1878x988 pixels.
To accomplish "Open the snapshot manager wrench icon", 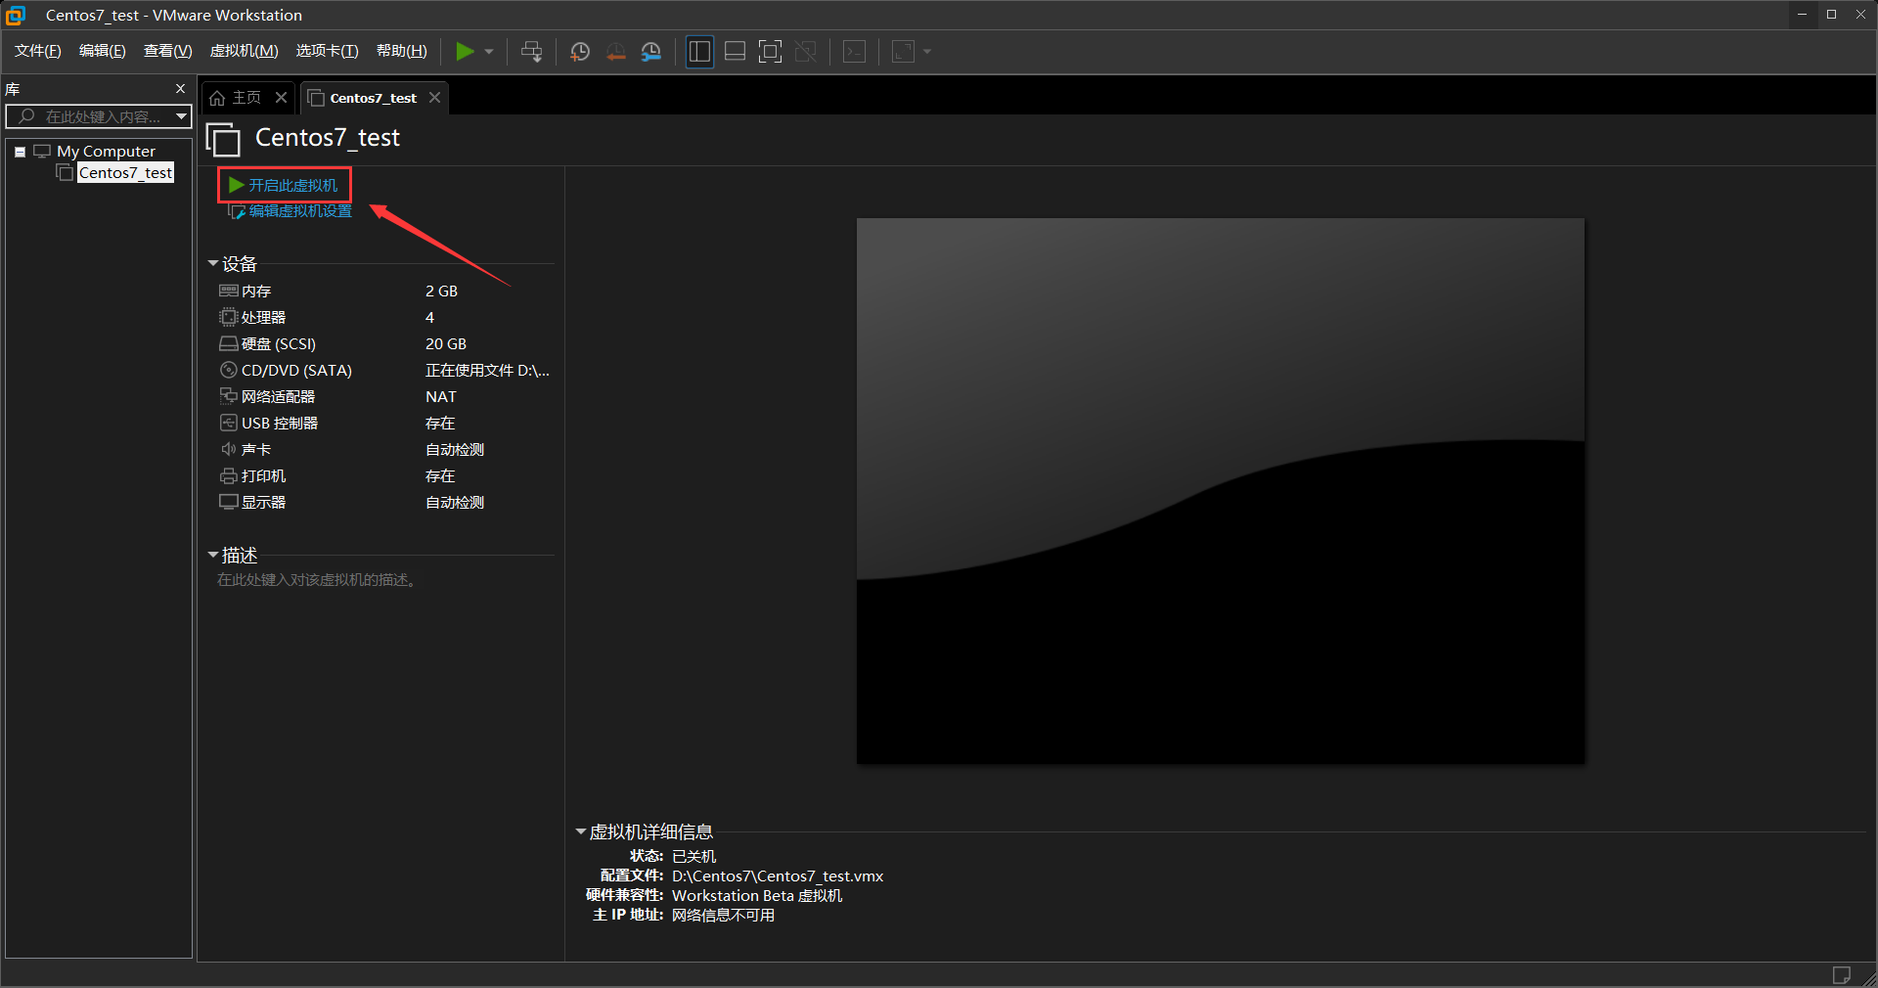I will pyautogui.click(x=651, y=52).
